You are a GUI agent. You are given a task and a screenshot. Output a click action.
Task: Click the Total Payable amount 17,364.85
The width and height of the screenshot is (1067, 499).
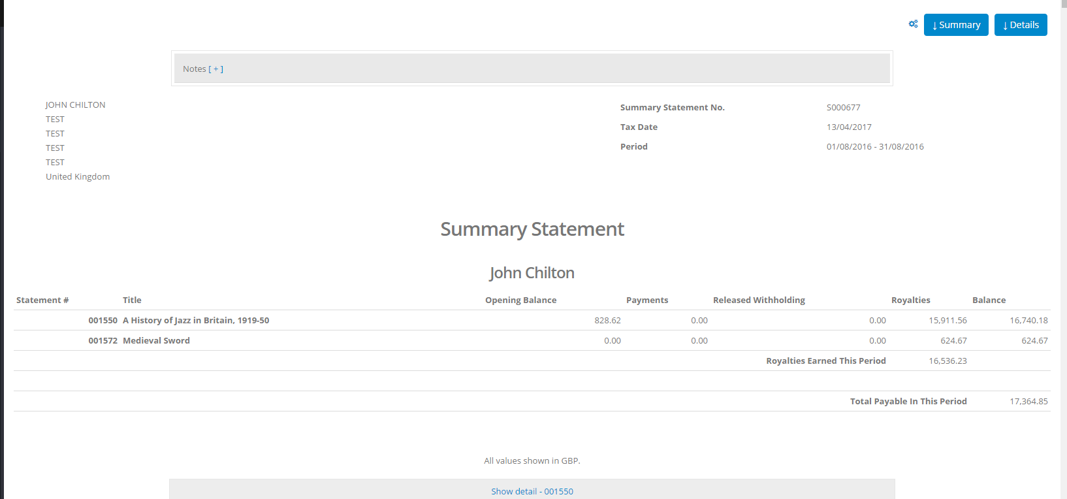tap(1028, 402)
